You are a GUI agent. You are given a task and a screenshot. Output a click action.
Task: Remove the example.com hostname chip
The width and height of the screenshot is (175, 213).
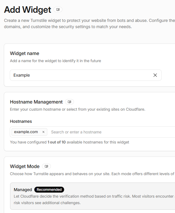point(43,132)
